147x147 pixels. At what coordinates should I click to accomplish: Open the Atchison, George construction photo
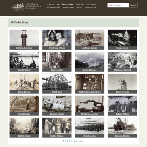[x=90, y=38]
